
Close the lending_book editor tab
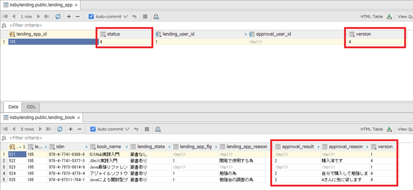(x=79, y=117)
